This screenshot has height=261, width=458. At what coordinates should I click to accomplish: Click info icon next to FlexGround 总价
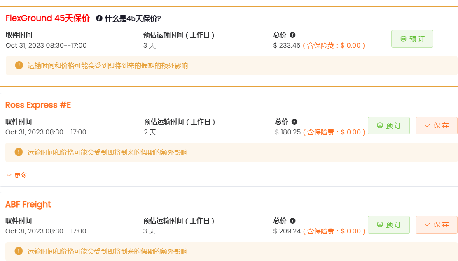pos(292,35)
